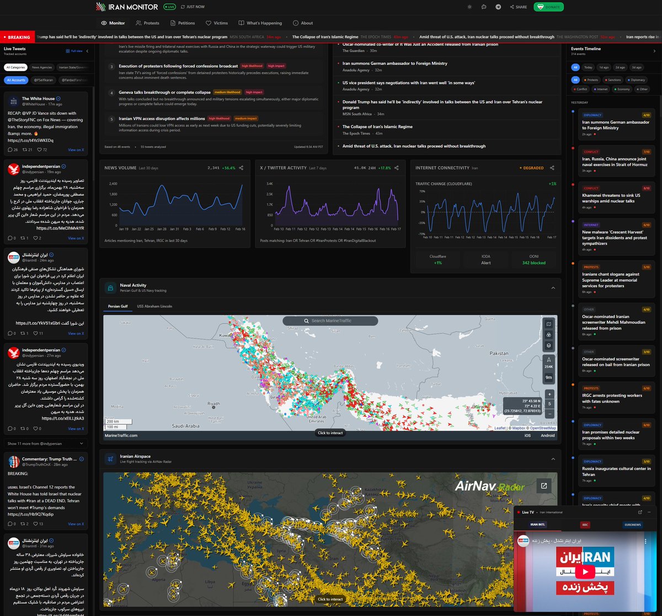The width and height of the screenshot is (662, 616).
Task: Click the SHARE button in header
Action: (519, 7)
